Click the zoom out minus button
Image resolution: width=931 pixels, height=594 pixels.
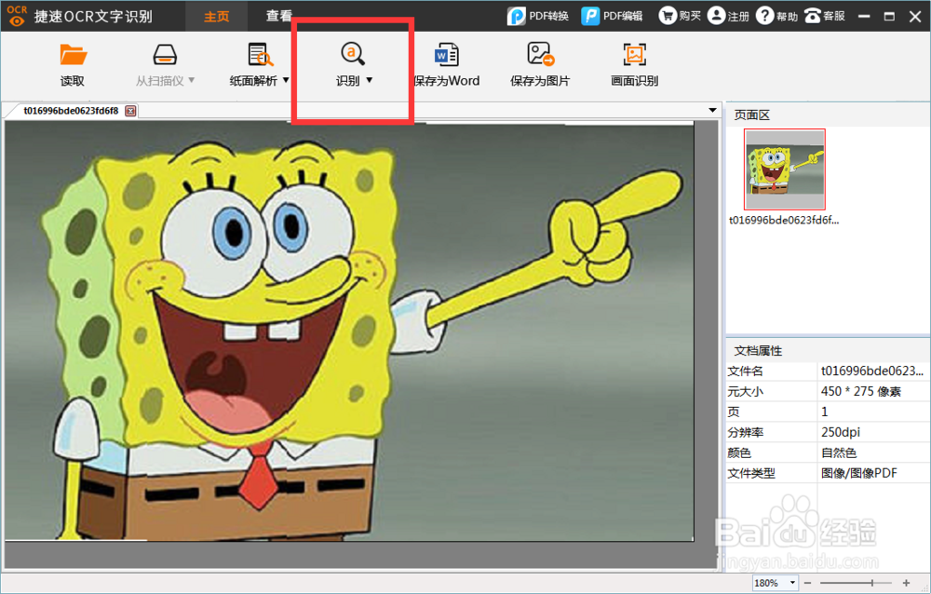pyautogui.click(x=807, y=583)
